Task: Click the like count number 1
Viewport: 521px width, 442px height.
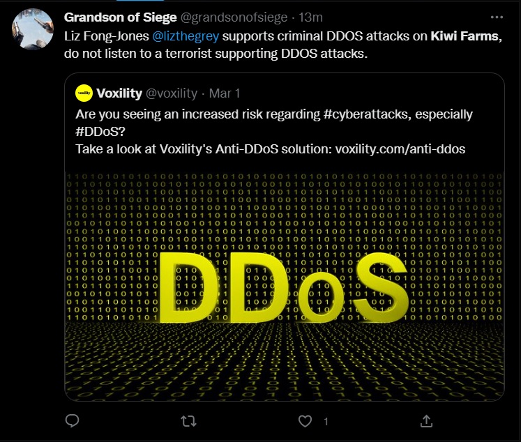Action: [325, 421]
